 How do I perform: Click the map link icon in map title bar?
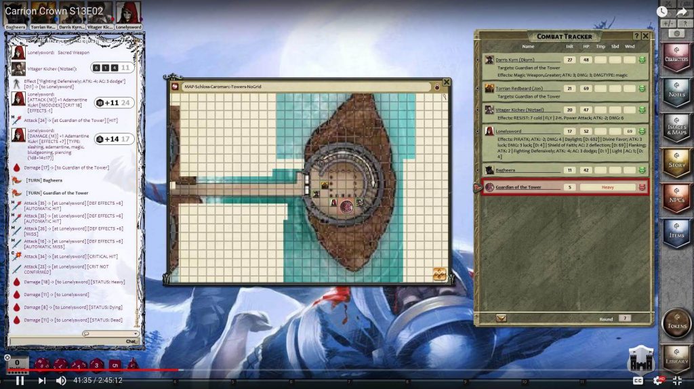click(x=175, y=87)
